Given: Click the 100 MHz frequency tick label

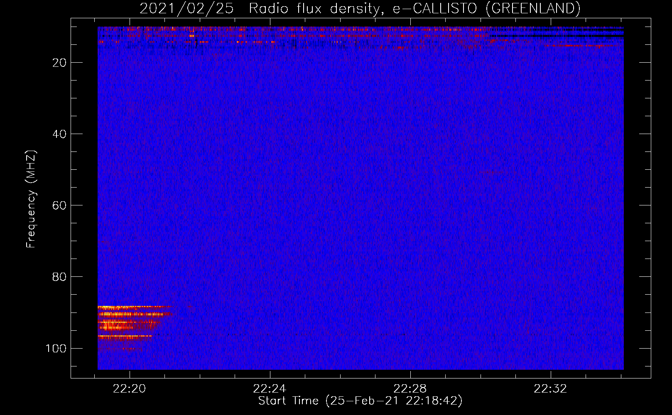Looking at the screenshot, I should pyautogui.click(x=56, y=348).
